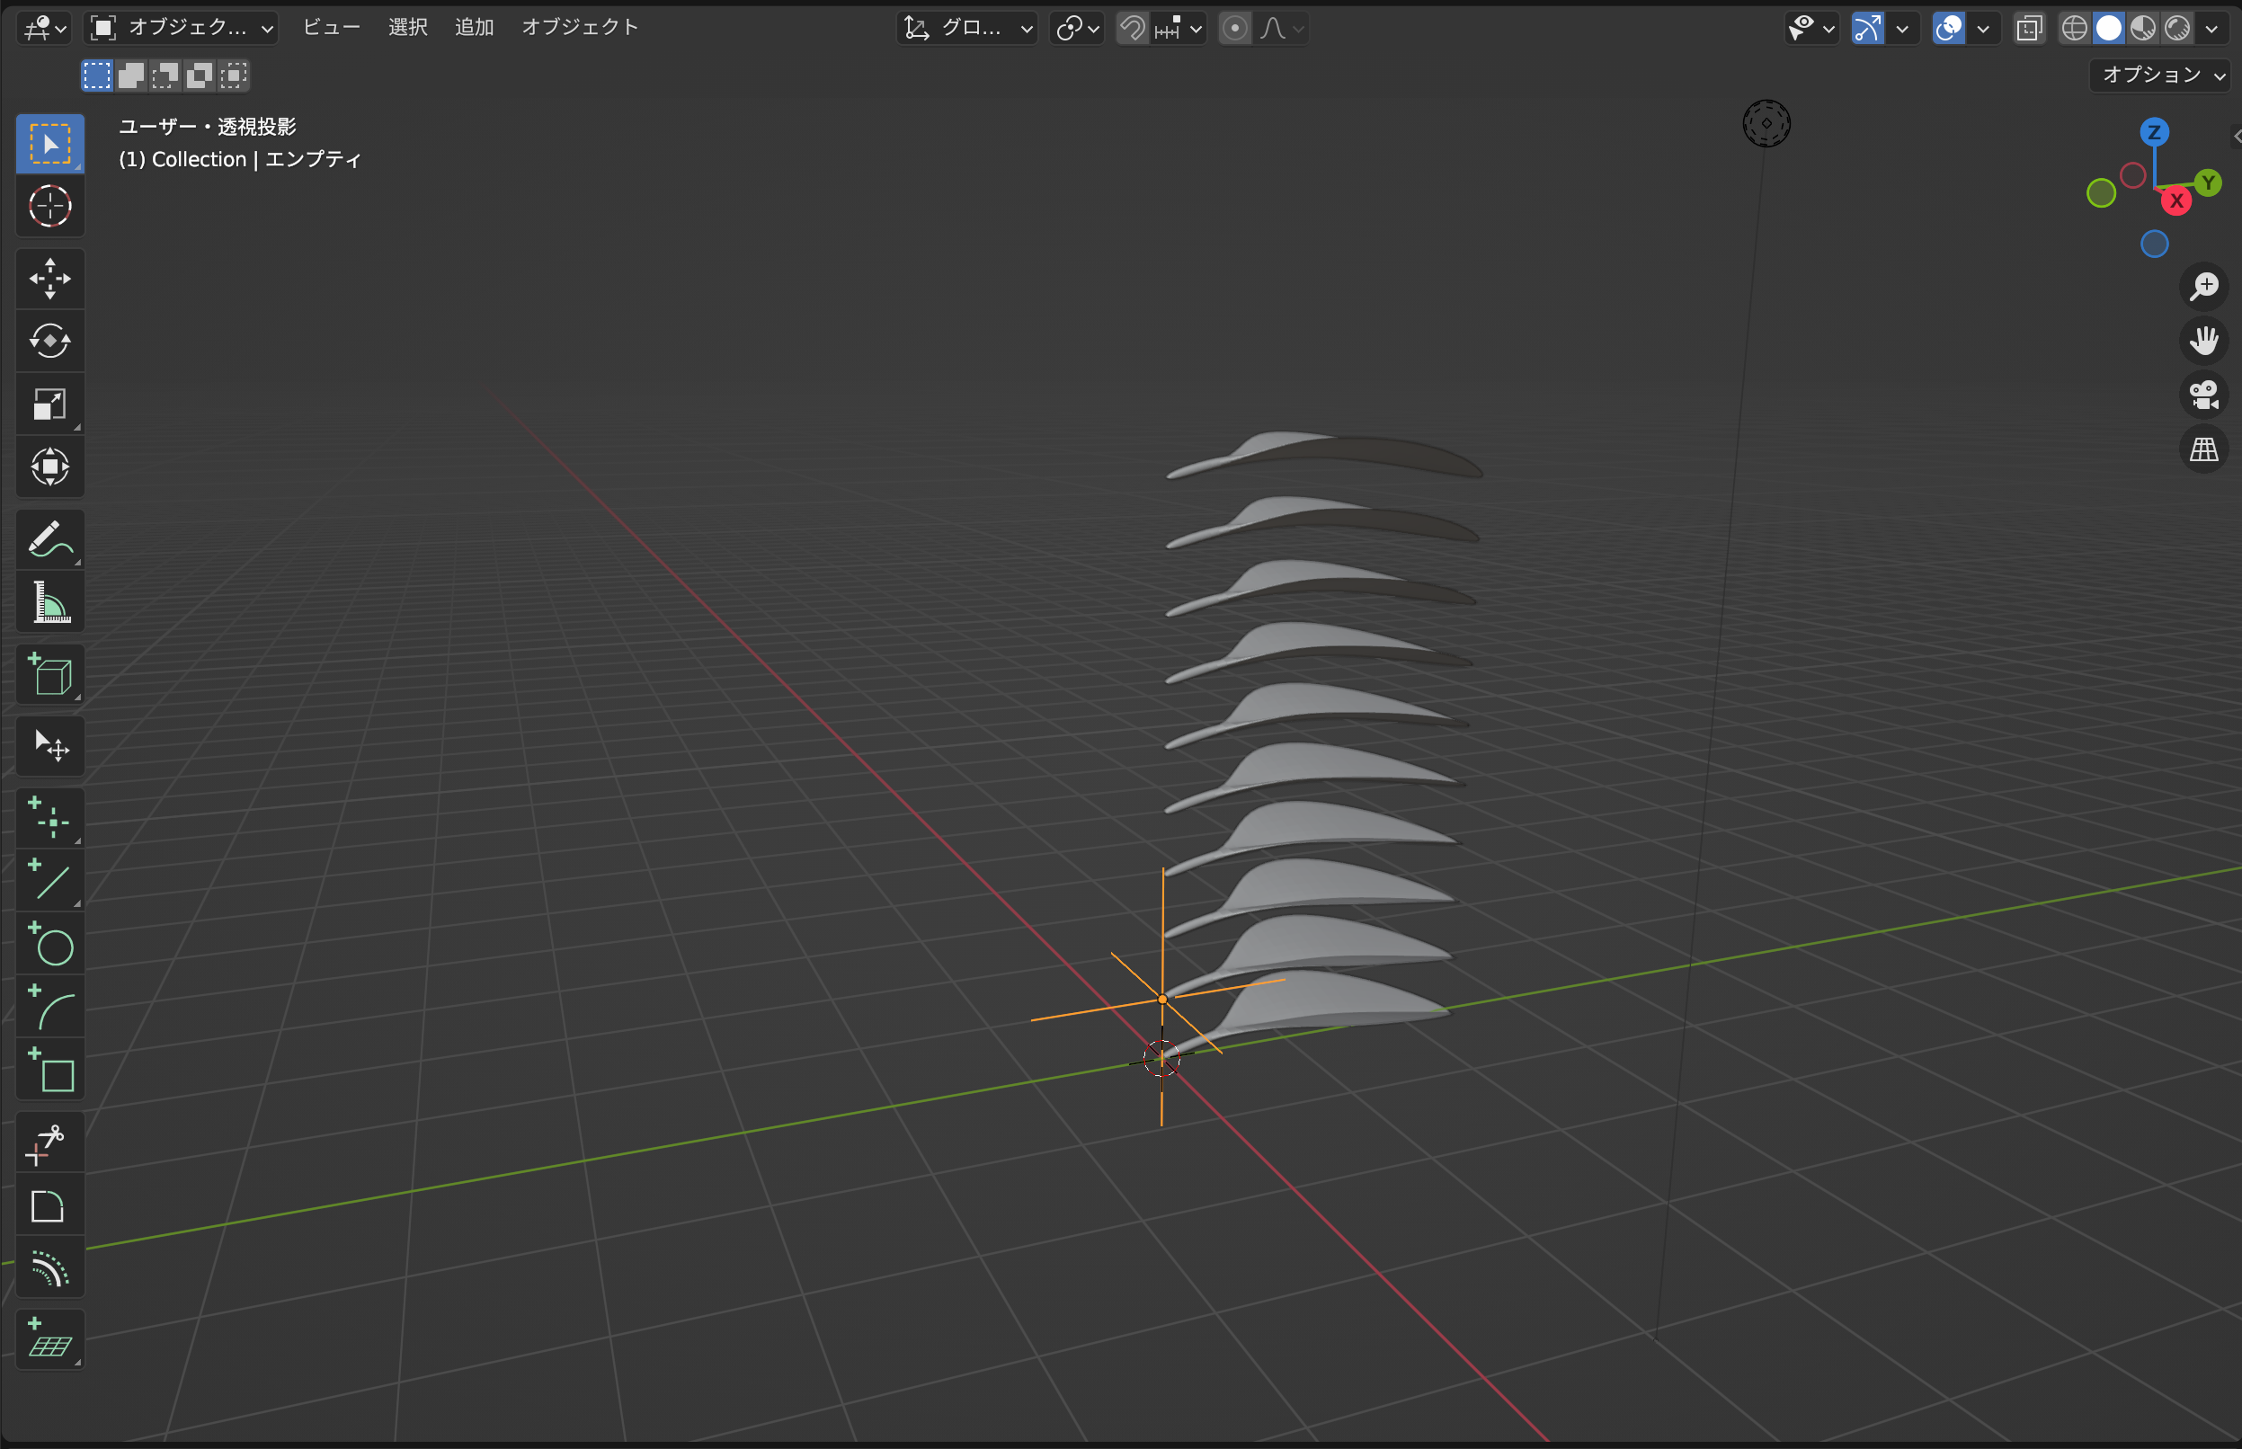Select the Add Arc sketch tool
This screenshot has width=2242, height=1449.
click(49, 1007)
